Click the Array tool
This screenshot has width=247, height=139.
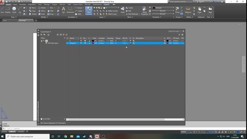click(51, 14)
